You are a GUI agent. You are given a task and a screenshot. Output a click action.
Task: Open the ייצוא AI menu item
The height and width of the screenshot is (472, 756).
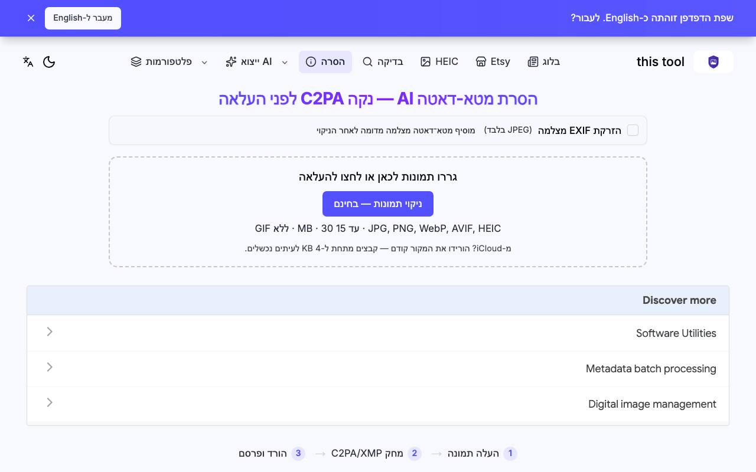249,62
